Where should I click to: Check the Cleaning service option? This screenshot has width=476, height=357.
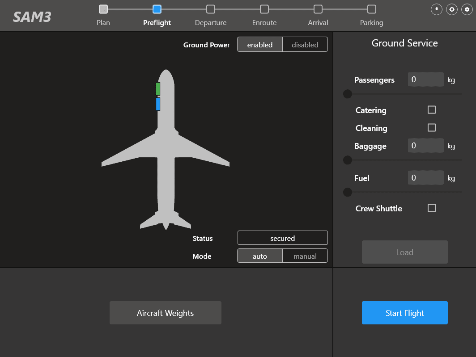coord(431,127)
